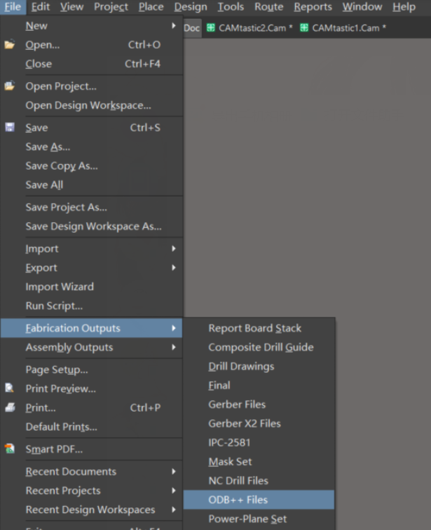This screenshot has height=530, width=431.
Task: Choose Open Design Workspace
Action: (92, 105)
